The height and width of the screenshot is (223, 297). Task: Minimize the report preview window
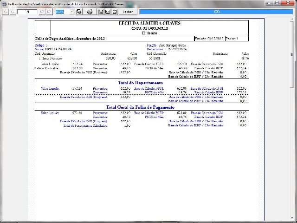(x=270, y=3)
